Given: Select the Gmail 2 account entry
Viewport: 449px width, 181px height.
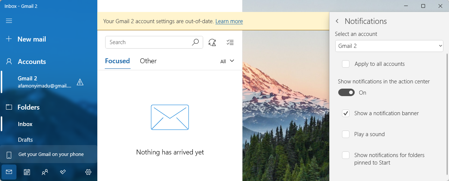Looking at the screenshot, I should 49,82.
